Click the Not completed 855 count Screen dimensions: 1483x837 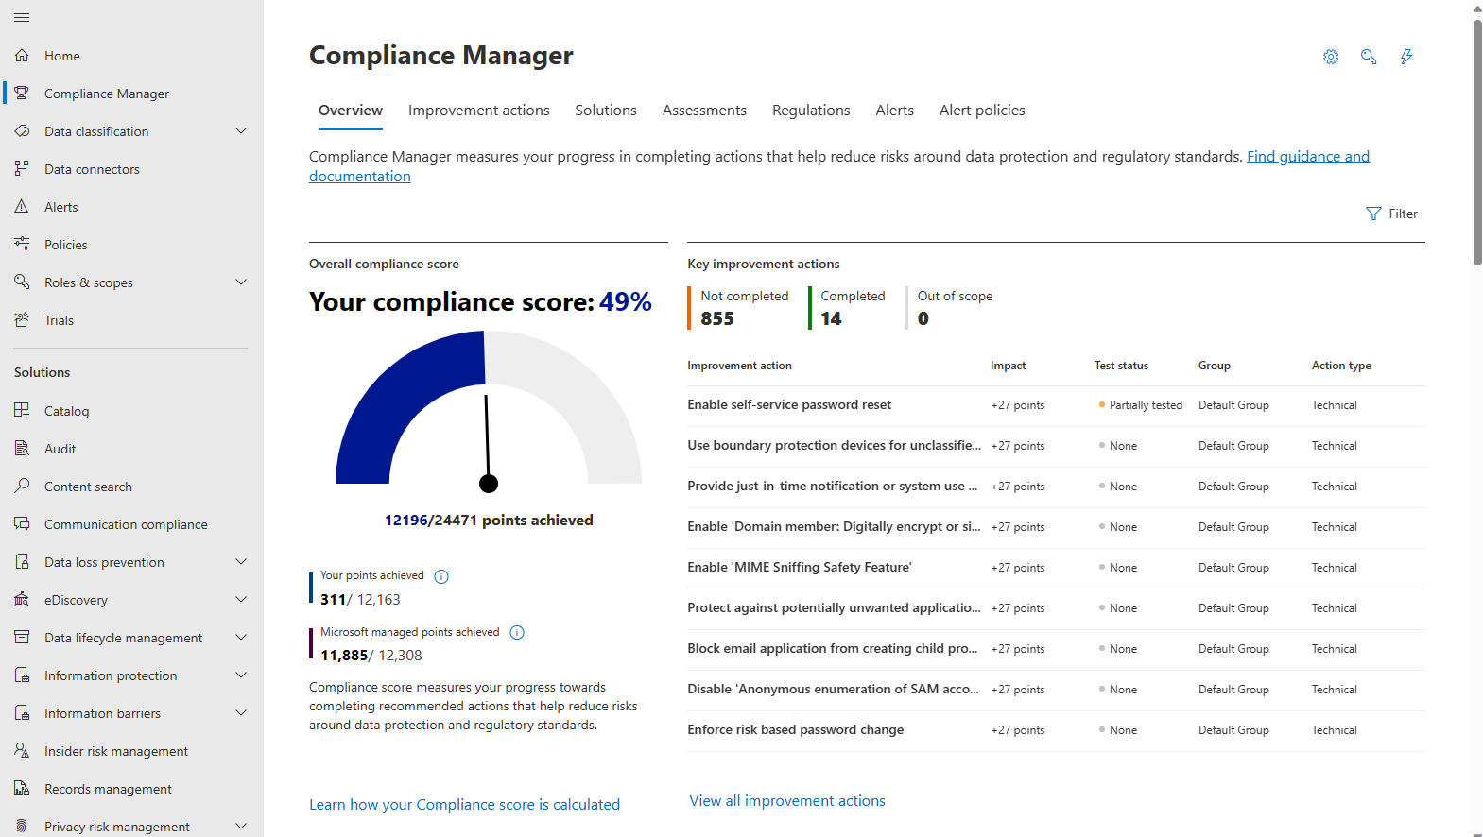(744, 308)
